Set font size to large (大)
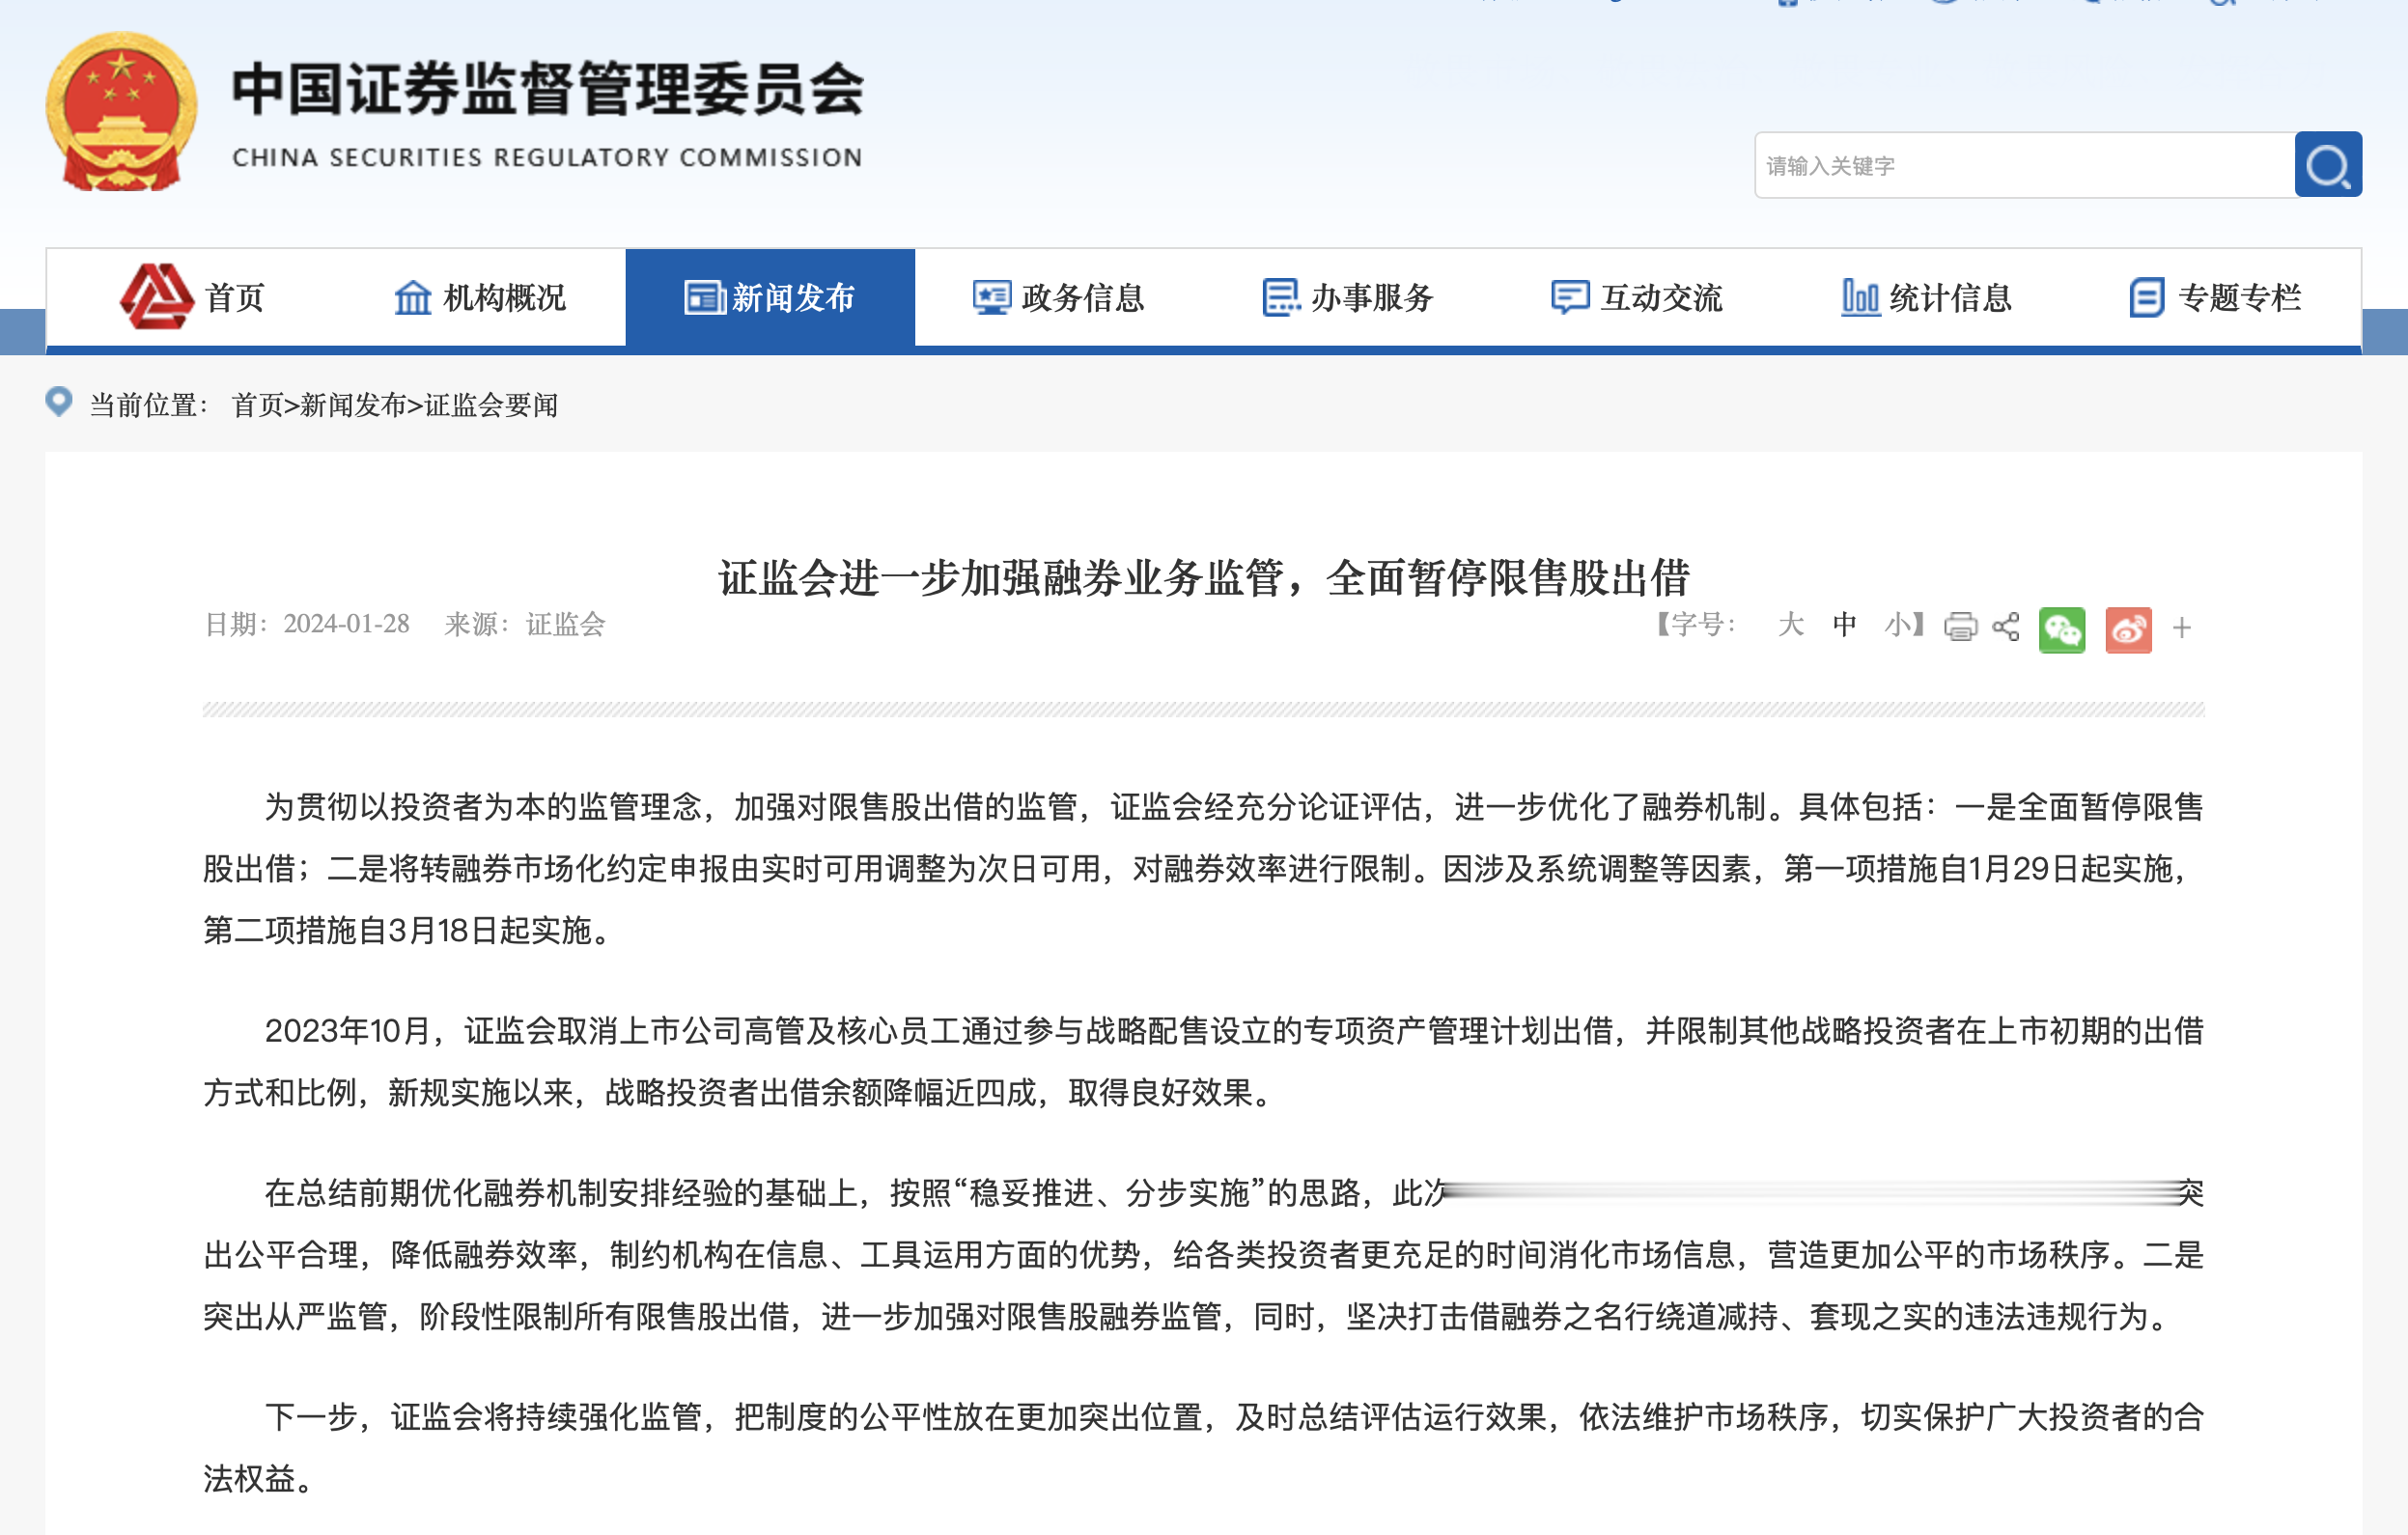Viewport: 2408px width, 1535px height. [1790, 625]
